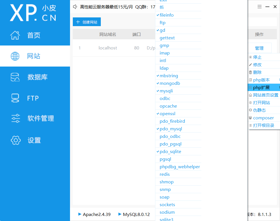
Task: Click the XP.CN 小皮 logo
Action: 33,13
